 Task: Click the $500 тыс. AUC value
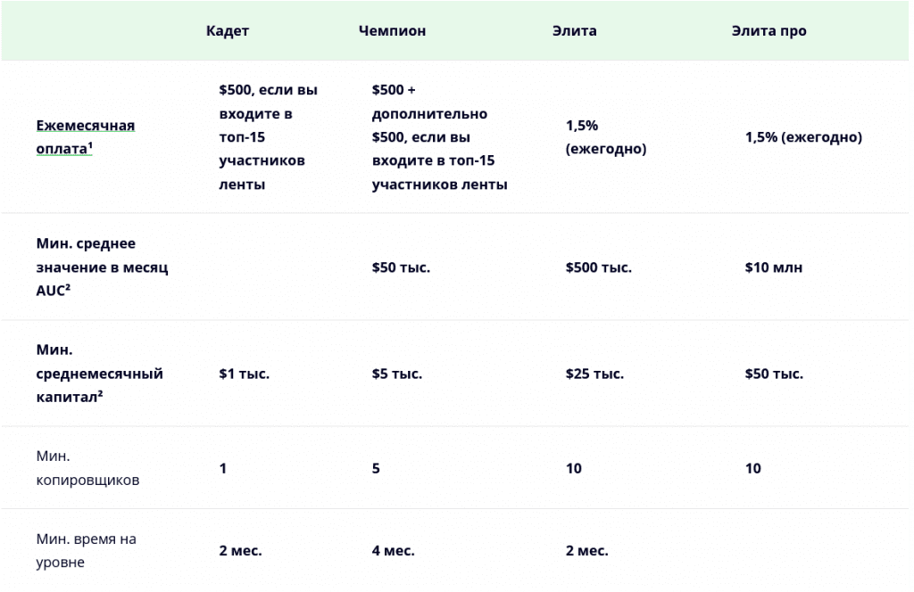[x=598, y=267]
